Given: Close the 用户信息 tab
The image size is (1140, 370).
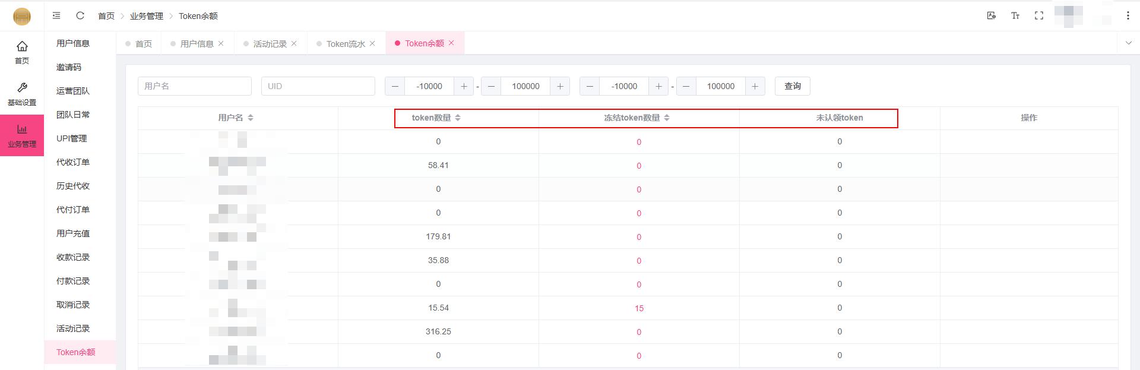Looking at the screenshot, I should pos(221,43).
